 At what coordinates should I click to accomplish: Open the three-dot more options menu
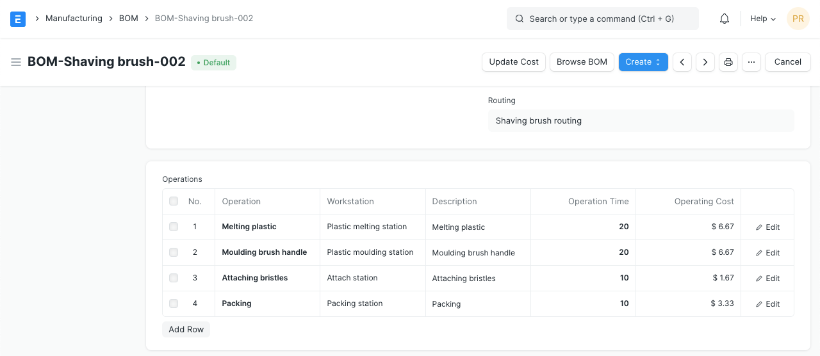pos(751,62)
